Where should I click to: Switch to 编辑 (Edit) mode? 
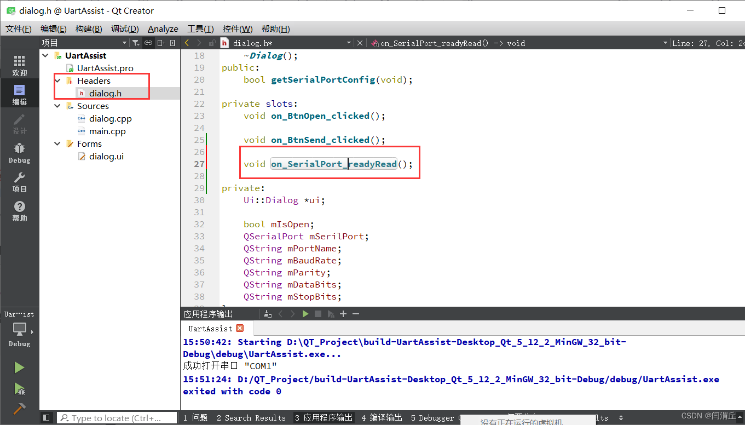pyautogui.click(x=20, y=95)
